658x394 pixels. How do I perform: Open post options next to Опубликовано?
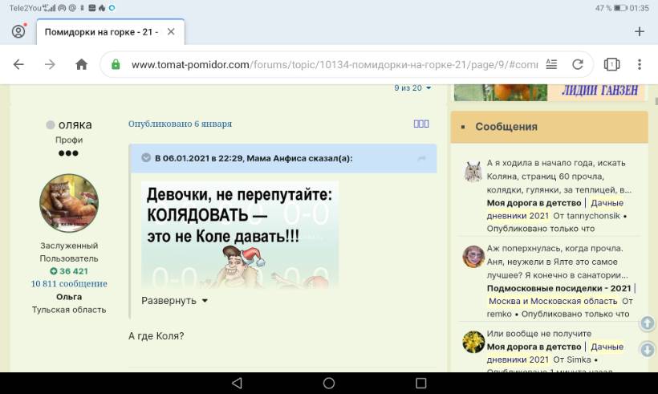click(421, 124)
